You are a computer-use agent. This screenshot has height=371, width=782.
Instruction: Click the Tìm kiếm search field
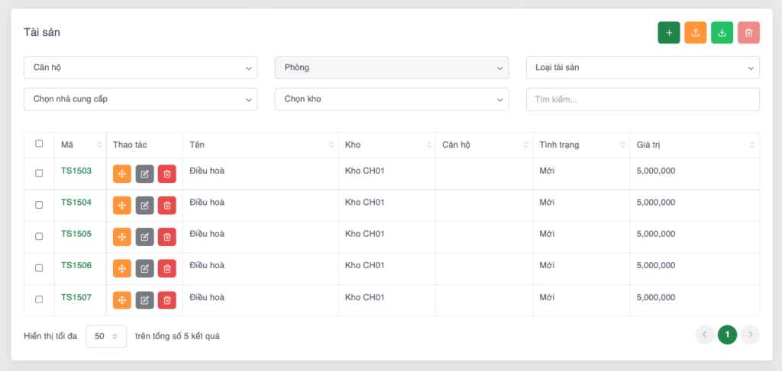[x=642, y=99]
